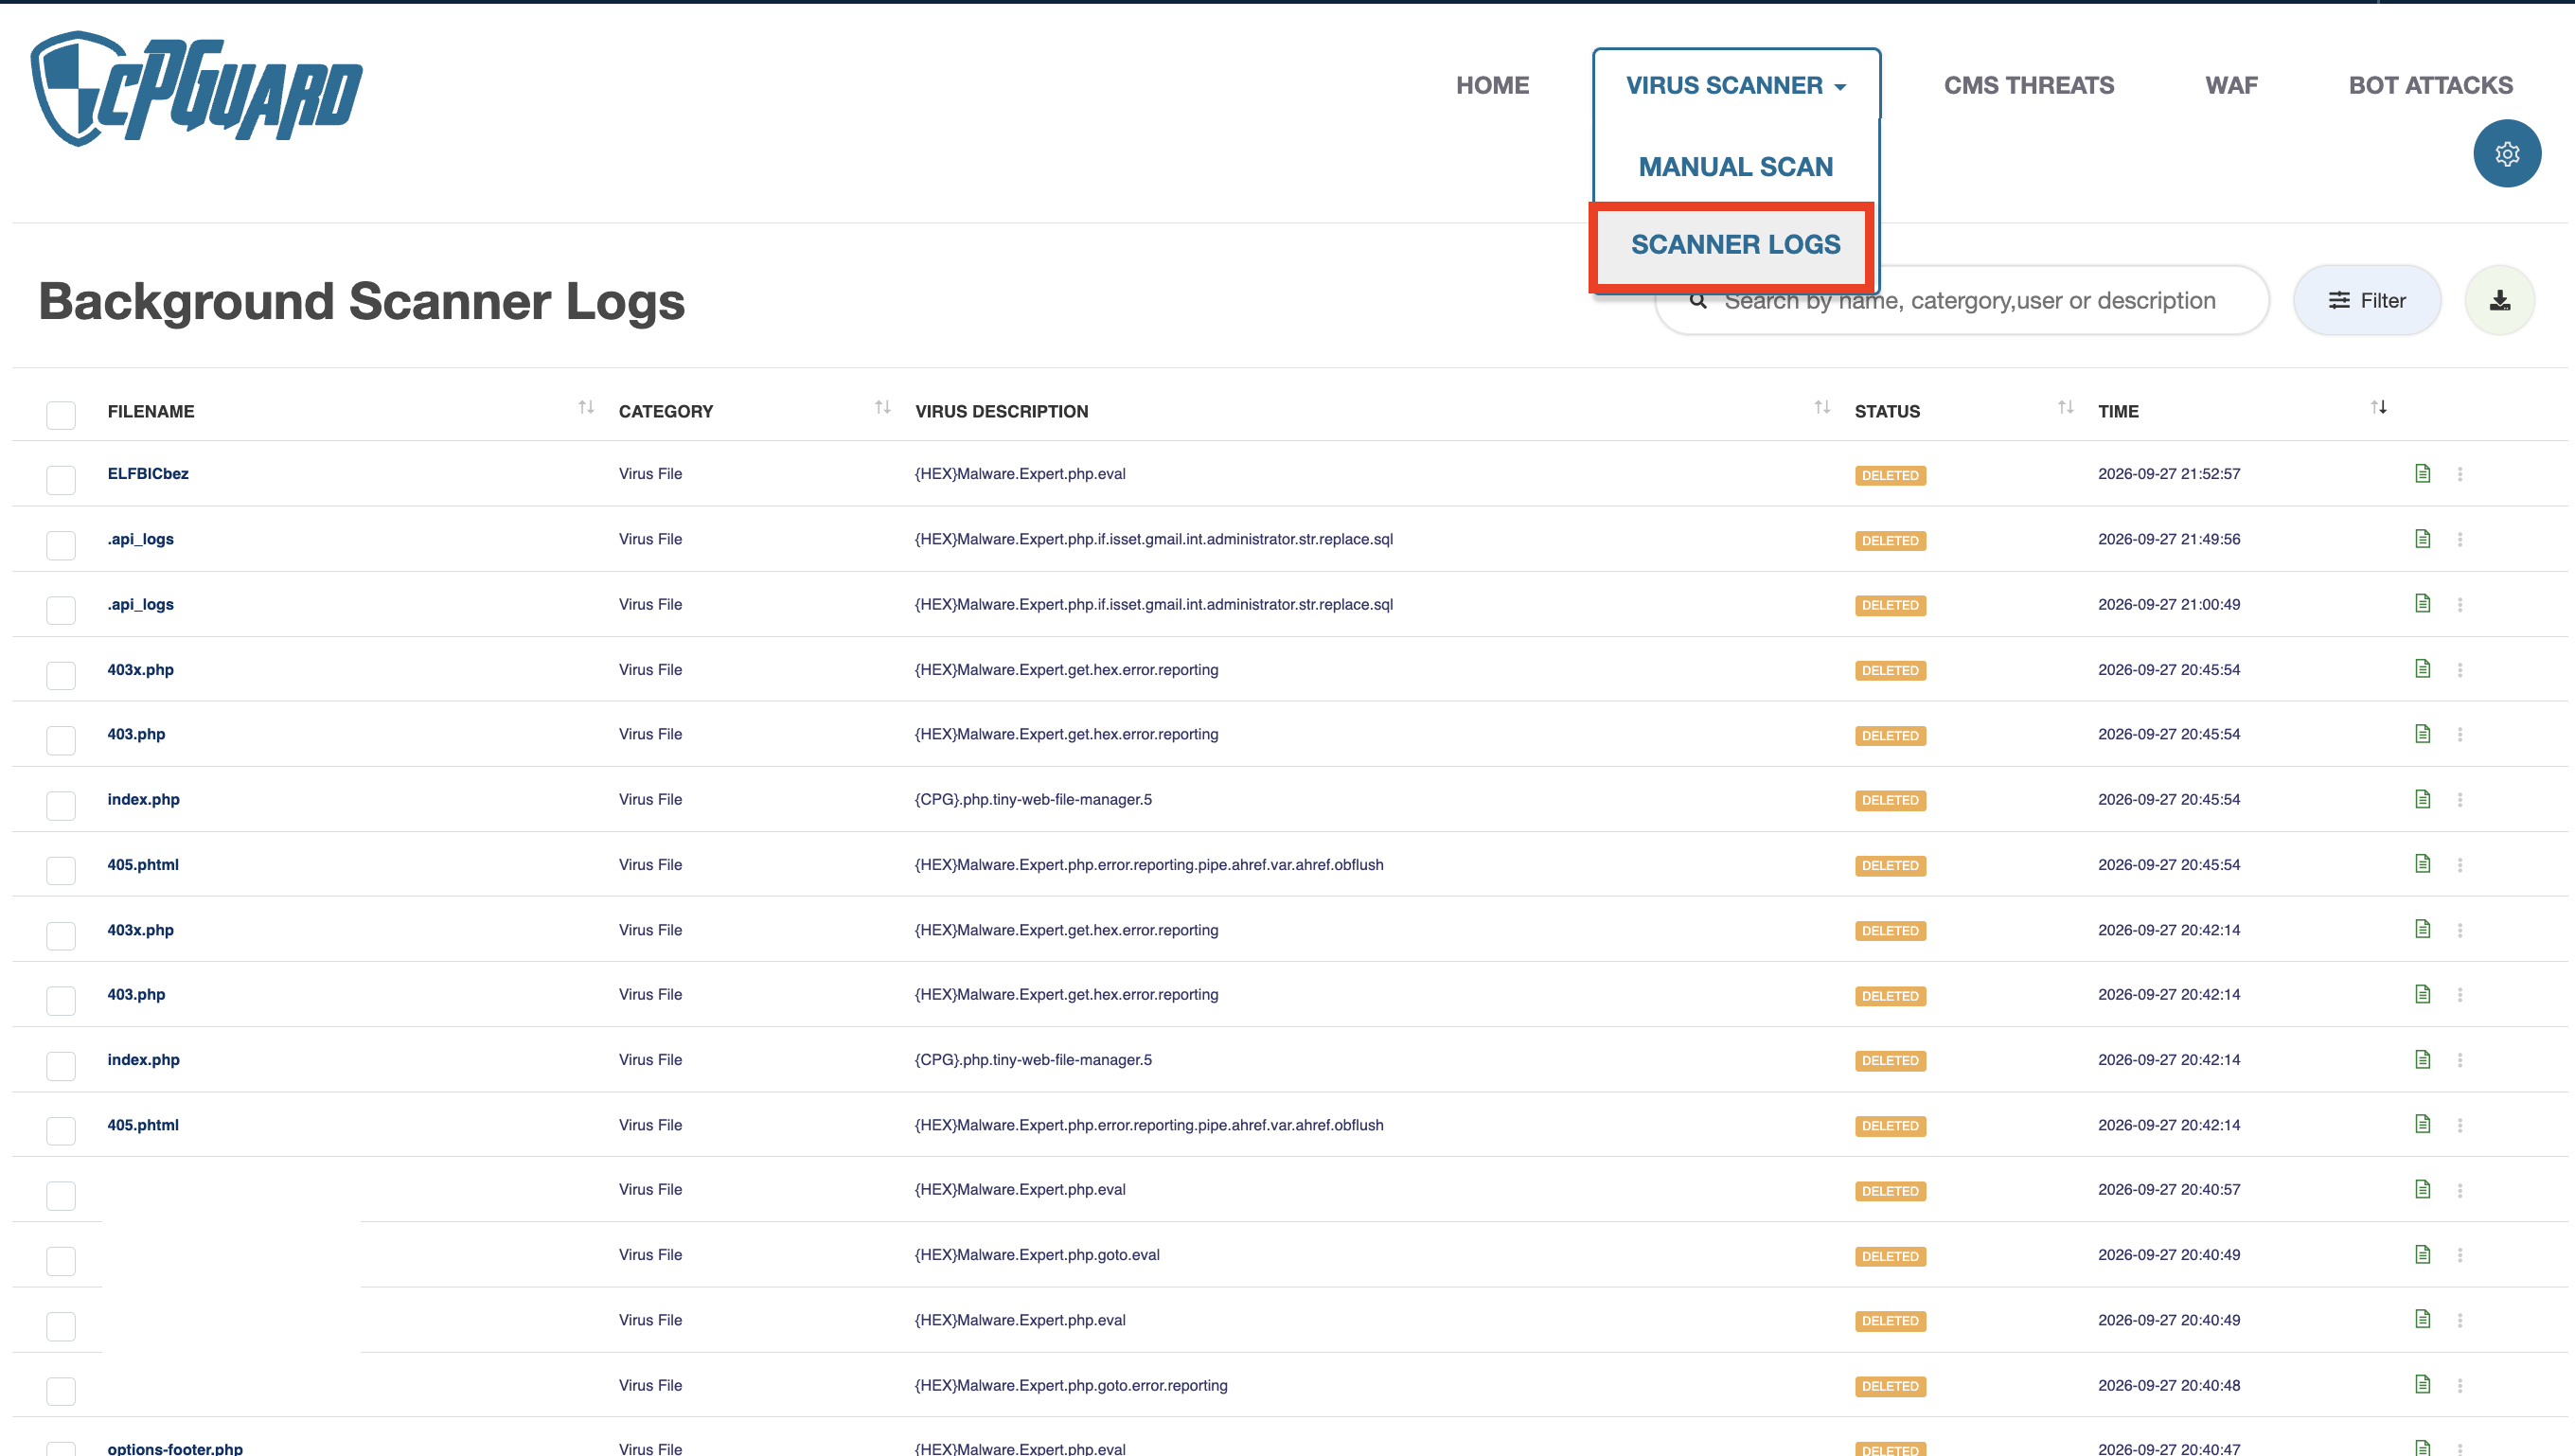Open 405.phtml link at 20:42:14
The image size is (2575, 1456).
(x=143, y=1124)
